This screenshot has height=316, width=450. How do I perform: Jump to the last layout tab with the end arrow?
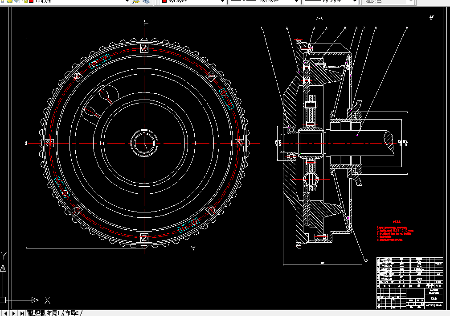pos(22,313)
